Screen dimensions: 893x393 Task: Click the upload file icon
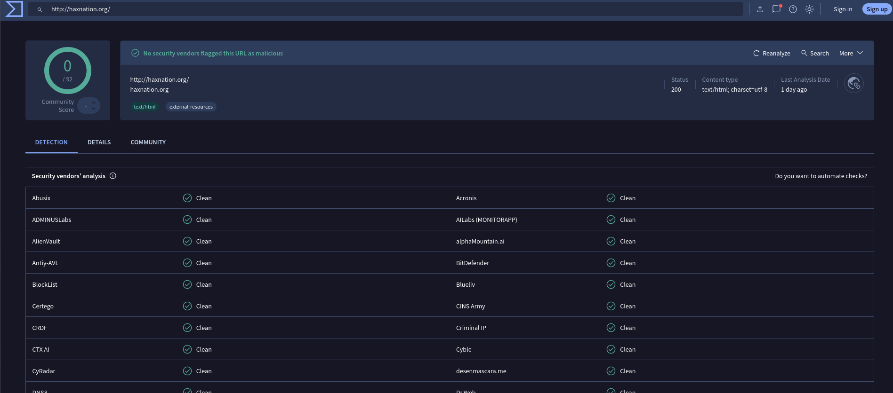pyautogui.click(x=760, y=9)
